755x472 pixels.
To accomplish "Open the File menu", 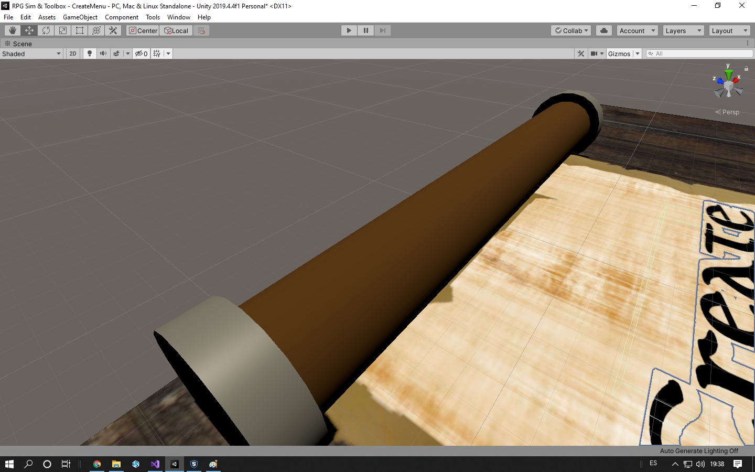I will 8,17.
